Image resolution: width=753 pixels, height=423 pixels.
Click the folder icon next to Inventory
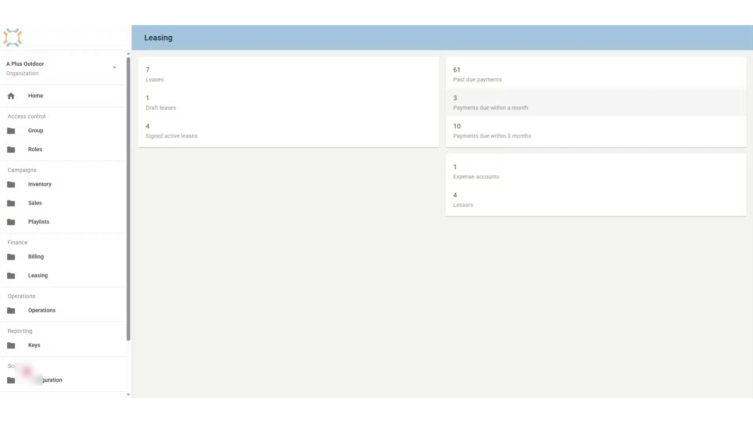pos(11,184)
